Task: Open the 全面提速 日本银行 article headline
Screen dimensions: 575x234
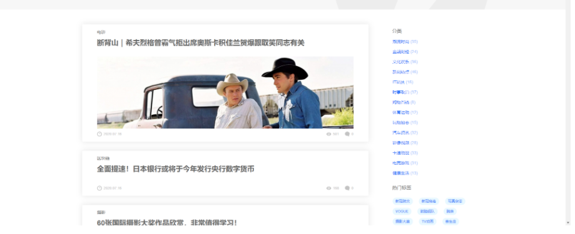Action: coord(176,169)
